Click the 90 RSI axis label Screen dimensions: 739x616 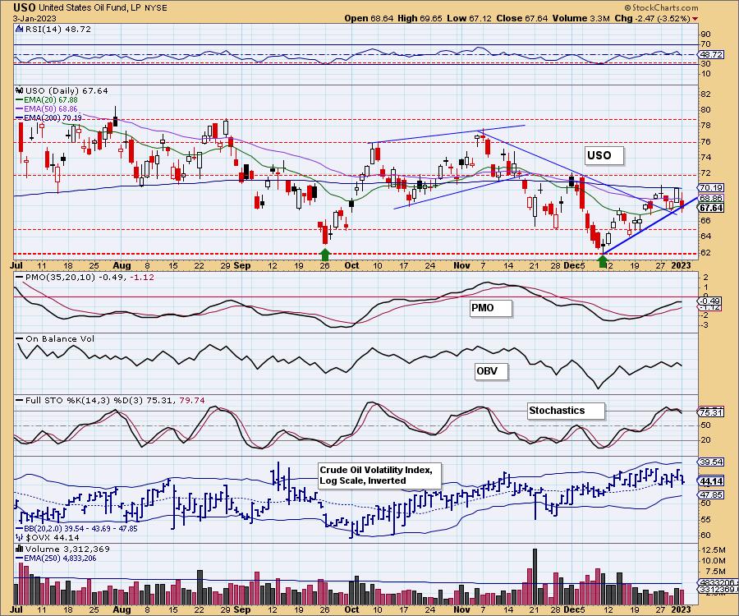click(705, 34)
